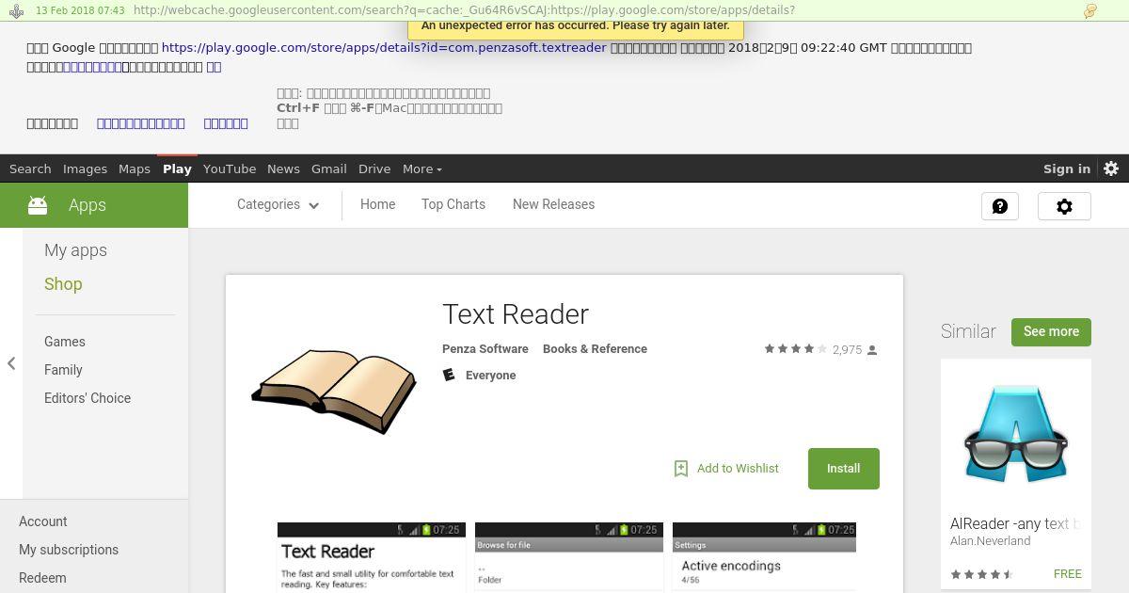The width and height of the screenshot is (1129, 593).
Task: Open the Alan.Neverland developer link
Action: 990,541
